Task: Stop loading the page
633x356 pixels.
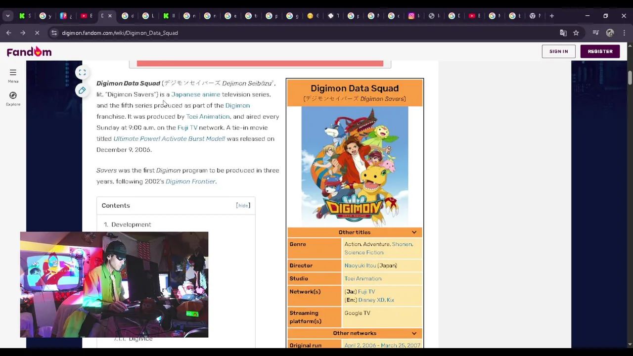Action: [x=37, y=33]
